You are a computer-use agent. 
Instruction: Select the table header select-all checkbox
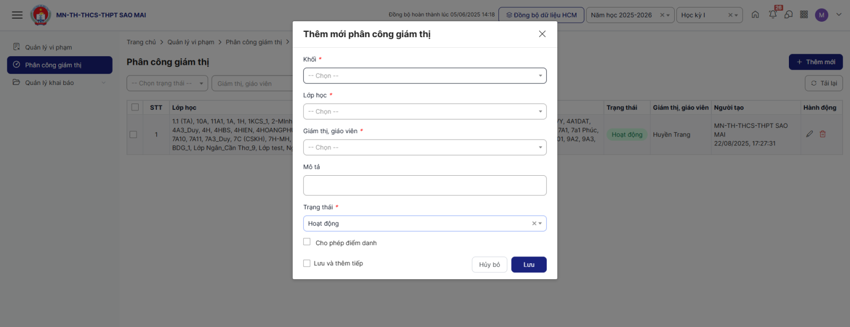point(135,107)
